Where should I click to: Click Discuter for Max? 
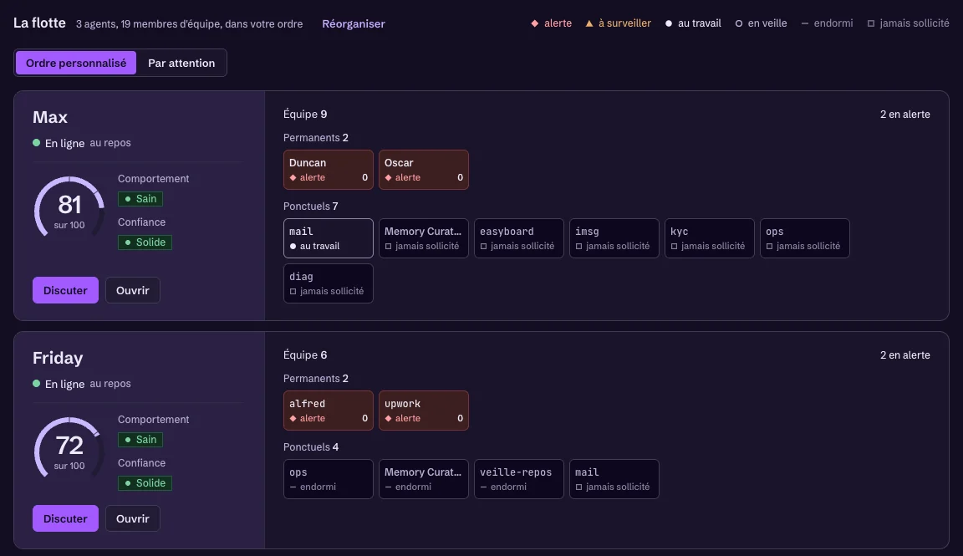(x=65, y=290)
